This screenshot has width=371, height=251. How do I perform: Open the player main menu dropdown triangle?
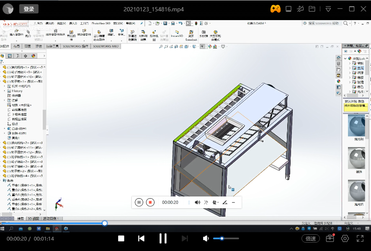point(328,9)
